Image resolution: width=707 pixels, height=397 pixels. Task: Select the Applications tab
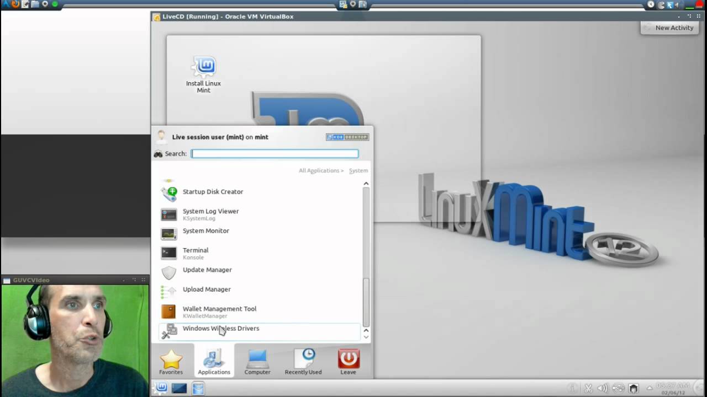coord(214,361)
